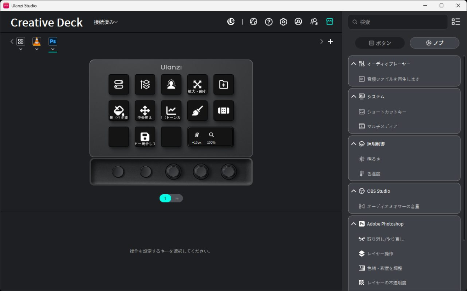The image size is (467, 291).
Task: Select the fourth knob on deck
Action: point(201,171)
